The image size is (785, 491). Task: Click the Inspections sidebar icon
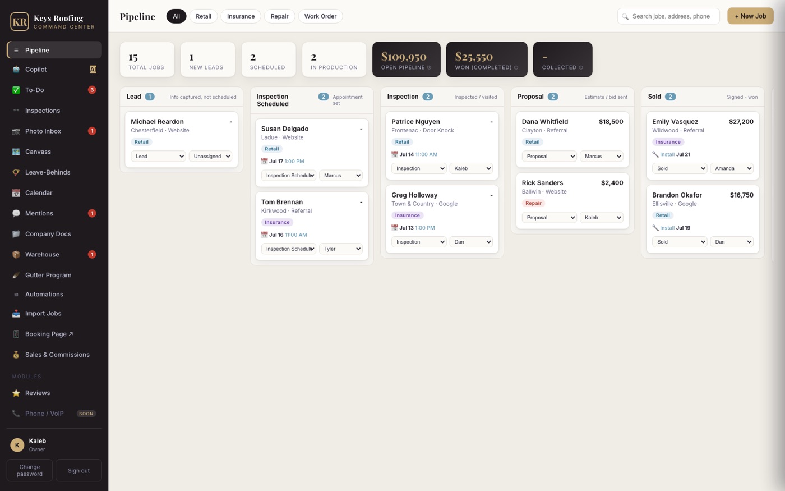(x=16, y=111)
